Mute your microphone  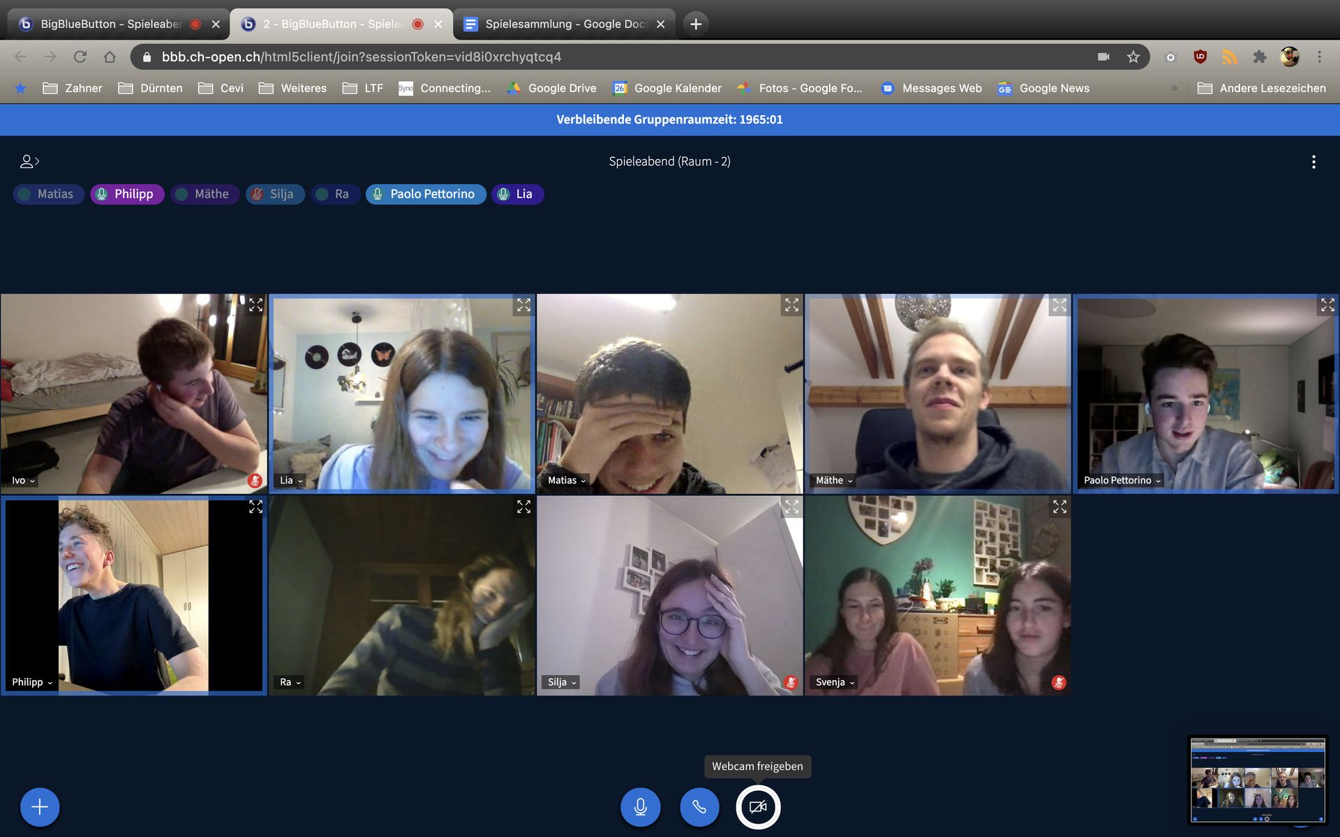pos(640,807)
